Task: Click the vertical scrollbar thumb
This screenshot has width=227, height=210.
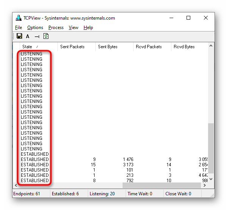Action: coord(211,148)
